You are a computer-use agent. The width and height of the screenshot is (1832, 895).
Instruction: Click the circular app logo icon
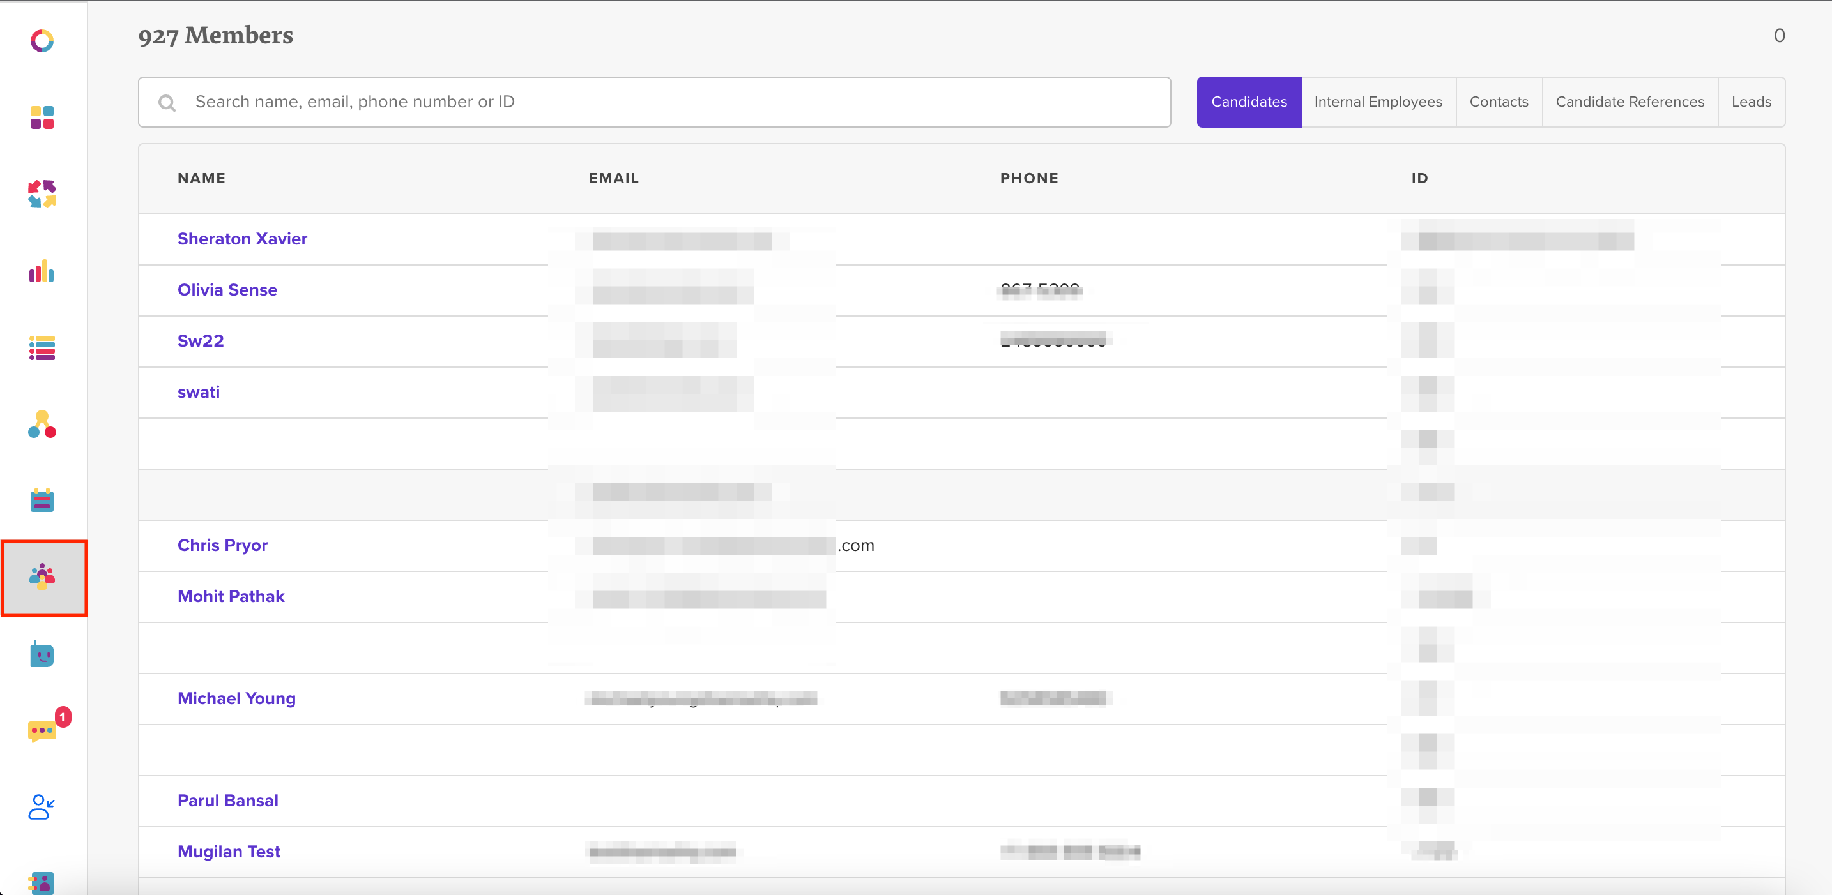click(42, 40)
